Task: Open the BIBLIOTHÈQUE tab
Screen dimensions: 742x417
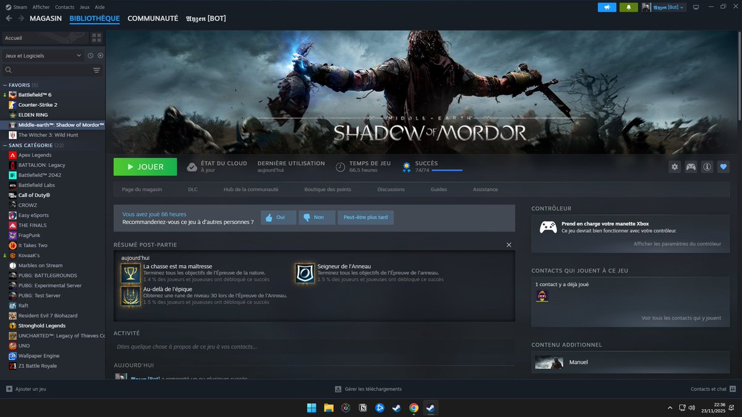Action: pyautogui.click(x=95, y=19)
